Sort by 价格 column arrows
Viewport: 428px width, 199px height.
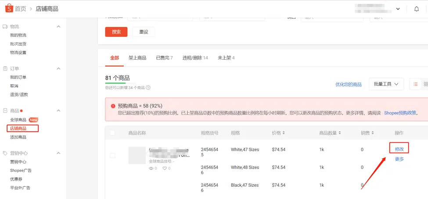click(x=284, y=133)
